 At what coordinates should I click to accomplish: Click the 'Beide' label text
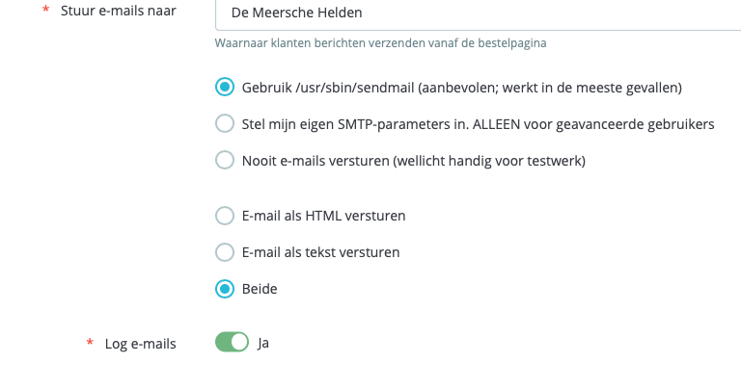(260, 288)
